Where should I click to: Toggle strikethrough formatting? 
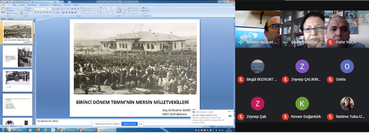[44, 12]
